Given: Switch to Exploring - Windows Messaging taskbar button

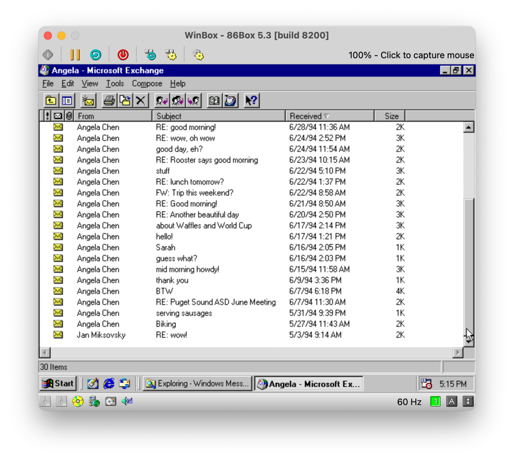Looking at the screenshot, I should tap(197, 383).
